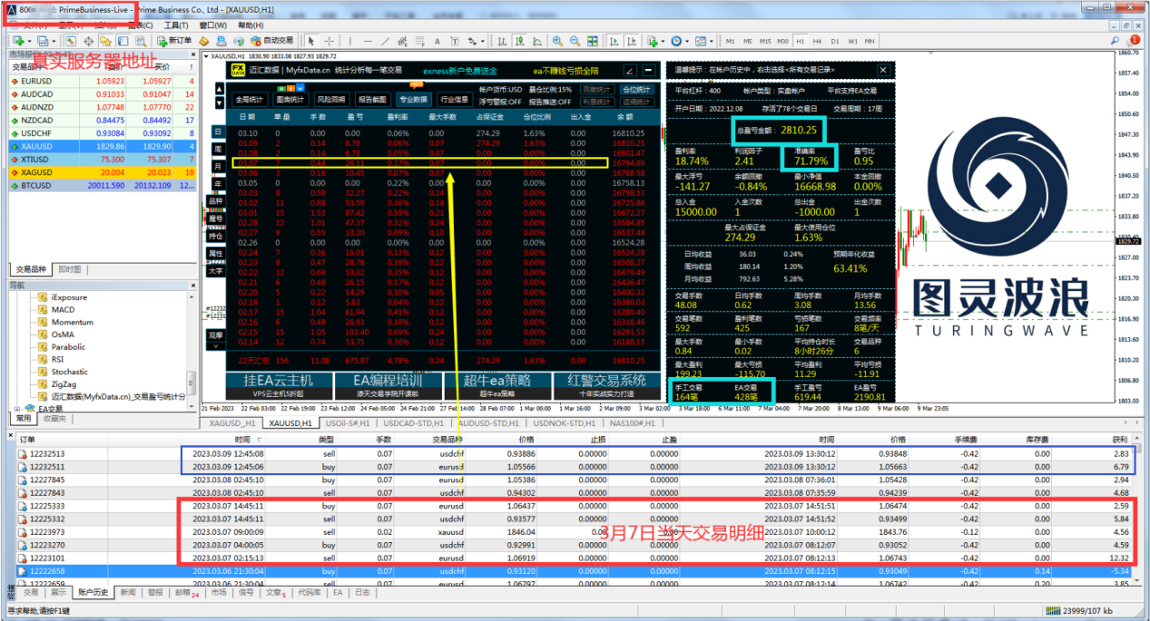
Task: Close the 温馨提示 hint bar with X
Action: pos(883,70)
